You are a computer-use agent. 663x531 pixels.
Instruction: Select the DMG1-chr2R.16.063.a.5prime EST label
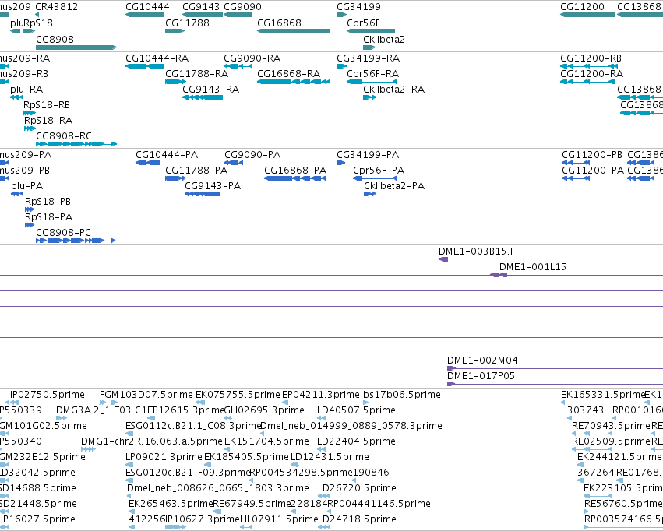click(152, 441)
